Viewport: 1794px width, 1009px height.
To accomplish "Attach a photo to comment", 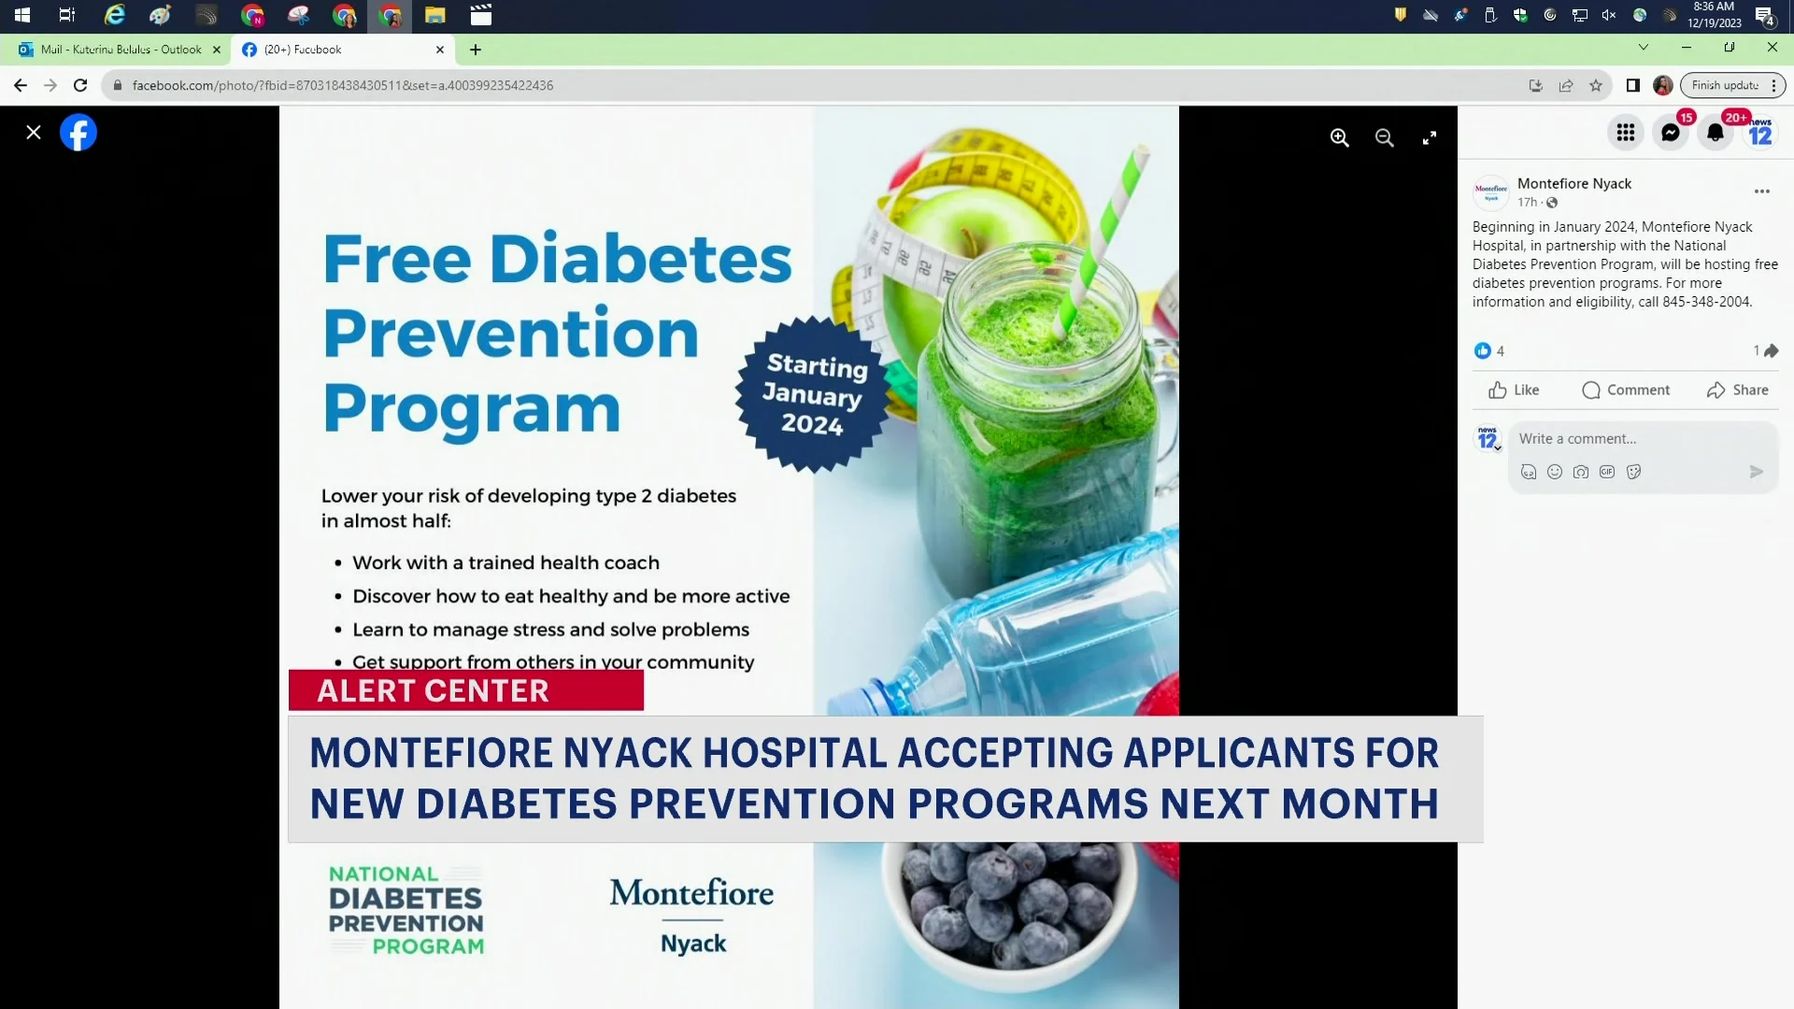I will click(x=1581, y=472).
